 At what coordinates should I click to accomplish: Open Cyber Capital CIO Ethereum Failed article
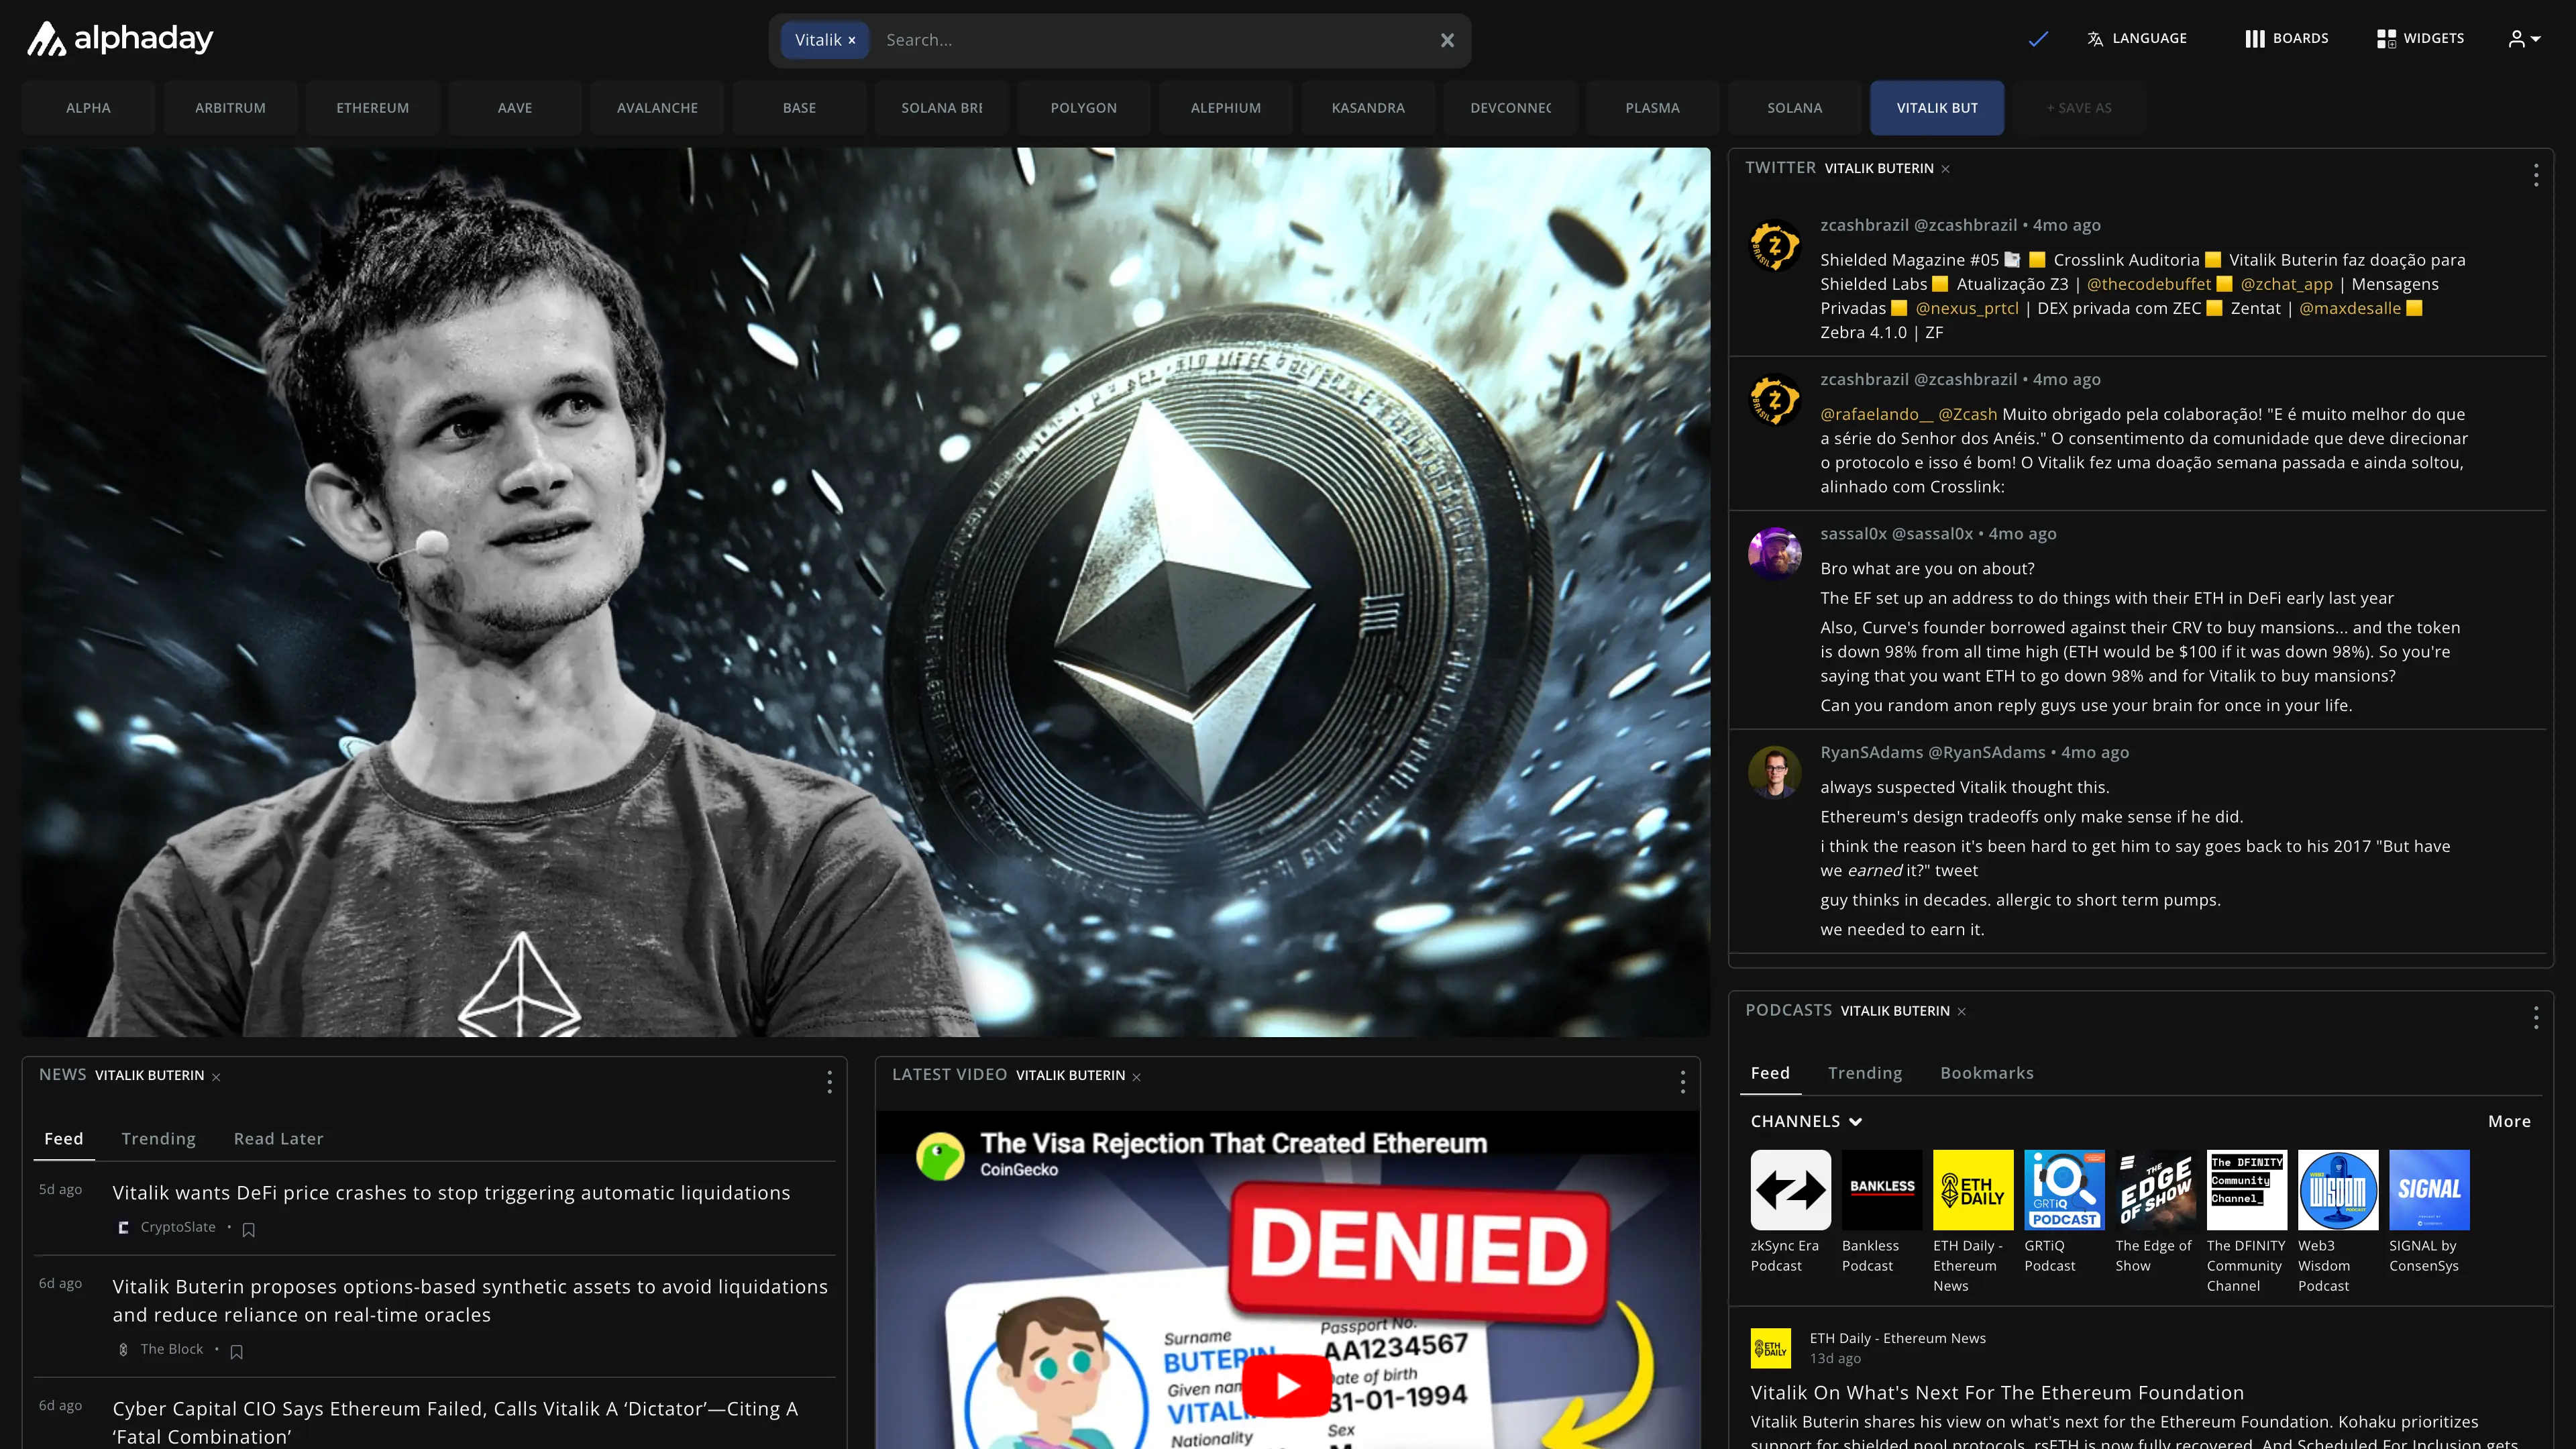click(455, 1422)
